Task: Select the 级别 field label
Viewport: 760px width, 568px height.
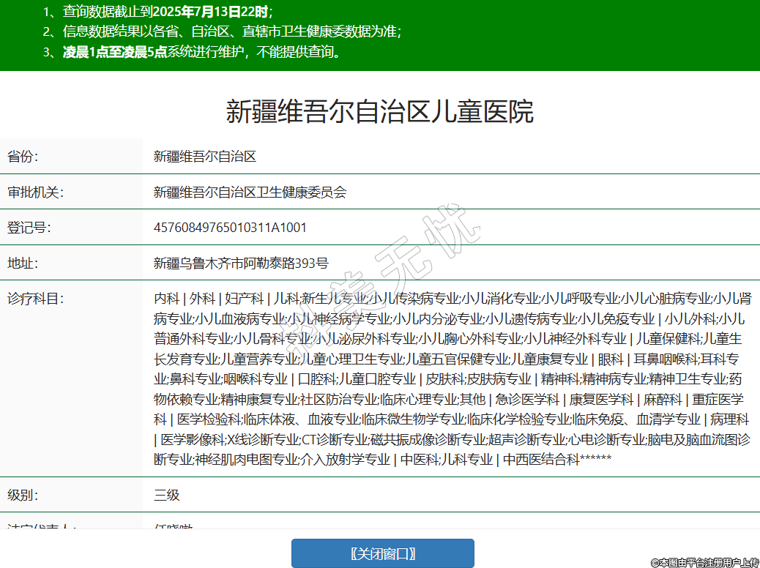Action: [x=23, y=495]
